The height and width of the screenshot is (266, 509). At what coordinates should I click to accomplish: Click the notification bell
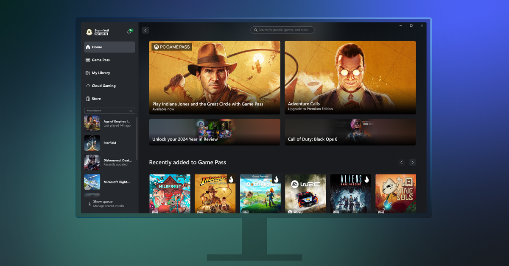[129, 31]
